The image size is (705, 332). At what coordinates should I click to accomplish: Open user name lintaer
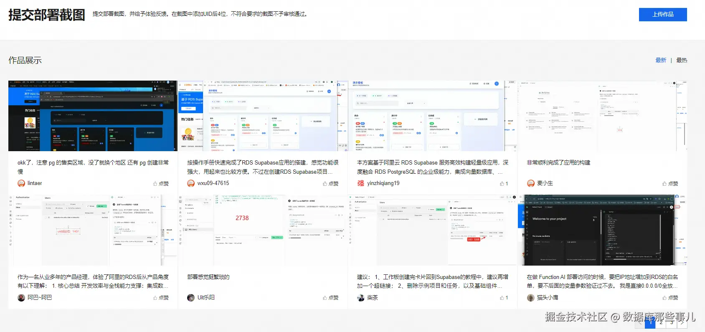[x=35, y=183]
